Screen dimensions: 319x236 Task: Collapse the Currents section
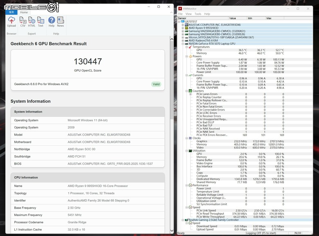tap(186, 75)
